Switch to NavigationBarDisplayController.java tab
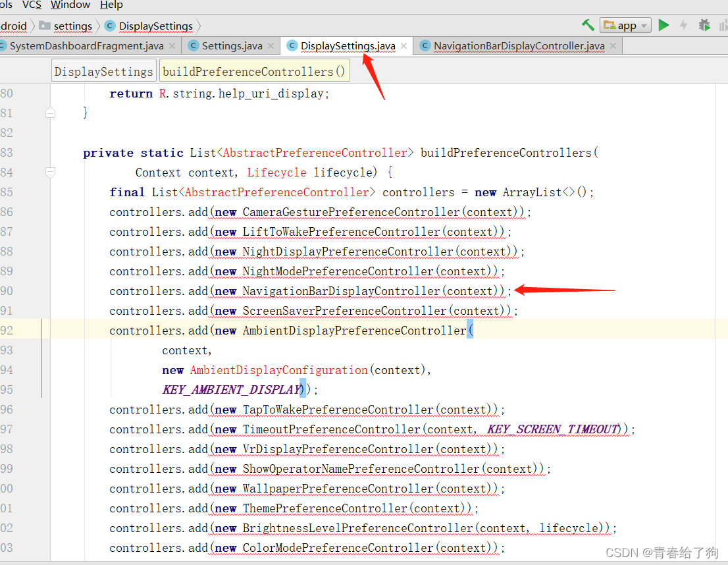728x565 pixels. point(519,46)
